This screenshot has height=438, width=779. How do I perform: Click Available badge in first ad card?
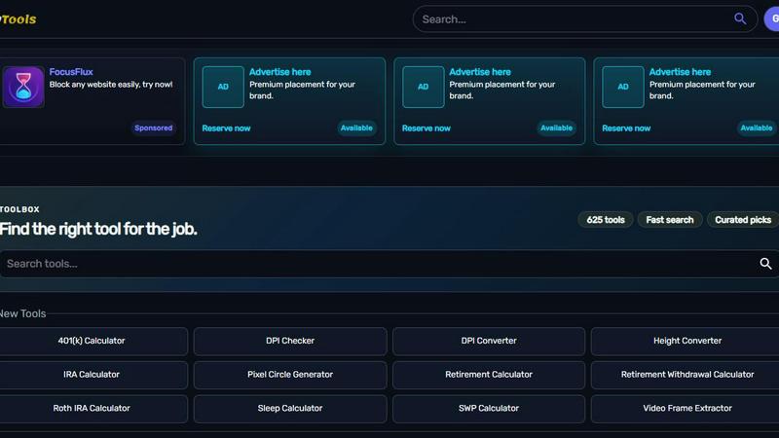356,128
